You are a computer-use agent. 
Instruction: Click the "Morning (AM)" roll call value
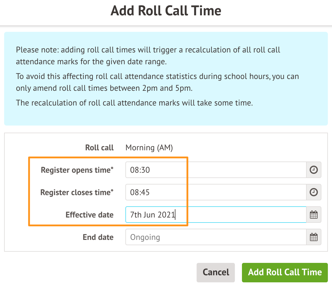pos(149,148)
